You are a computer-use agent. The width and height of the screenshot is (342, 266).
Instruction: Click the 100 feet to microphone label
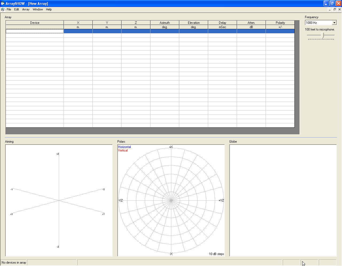pyautogui.click(x=320, y=29)
